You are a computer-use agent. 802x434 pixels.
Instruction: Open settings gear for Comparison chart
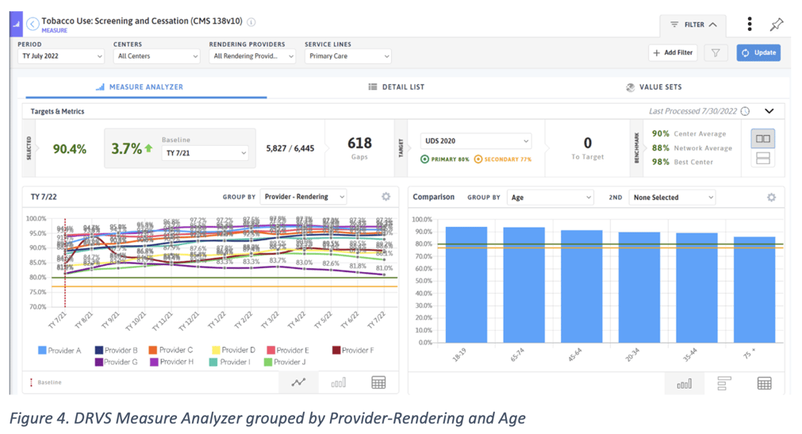pos(771,197)
